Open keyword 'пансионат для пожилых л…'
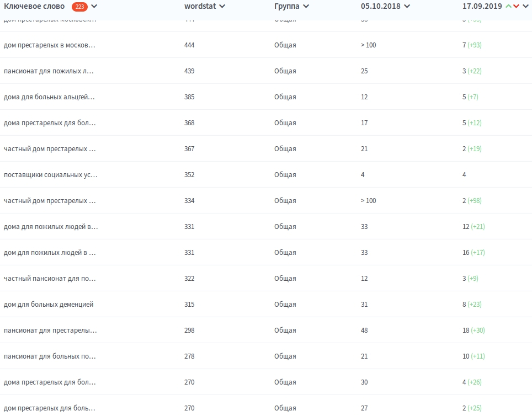The height and width of the screenshot is (416, 532). click(49, 71)
